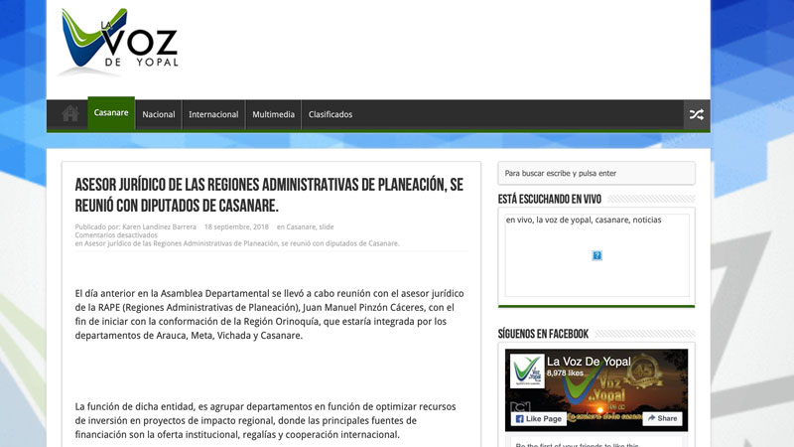Click the search field in the sidebar
Screen dimensions: 794x447
(x=595, y=173)
